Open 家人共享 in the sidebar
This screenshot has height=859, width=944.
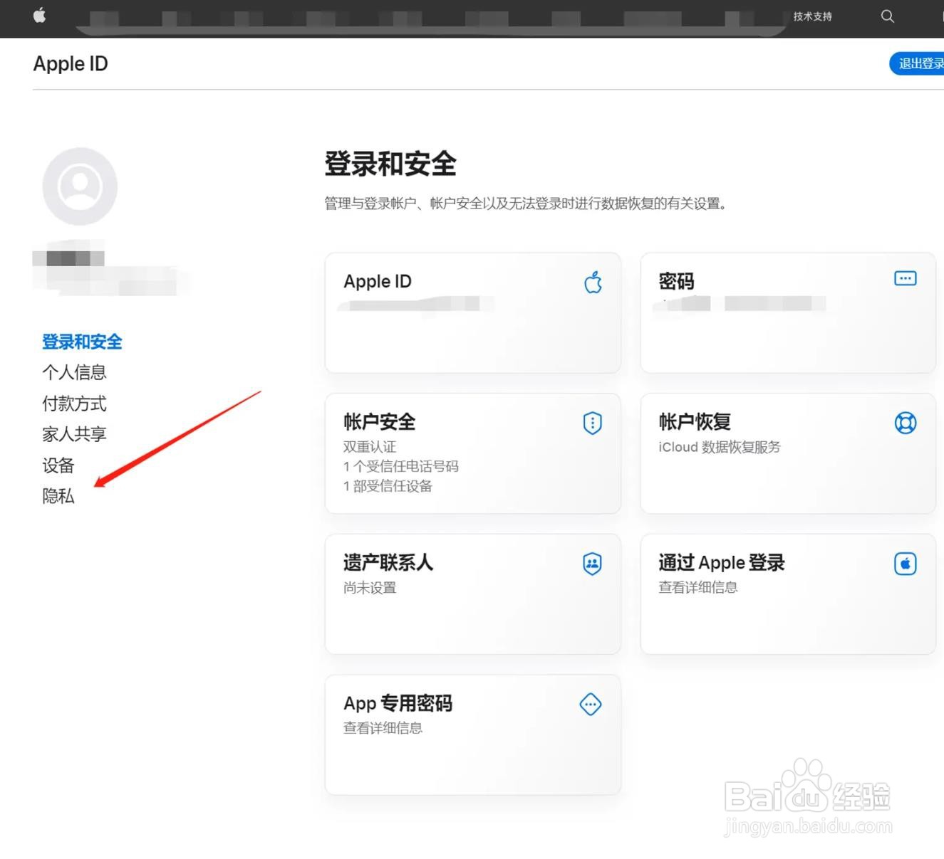pos(74,434)
